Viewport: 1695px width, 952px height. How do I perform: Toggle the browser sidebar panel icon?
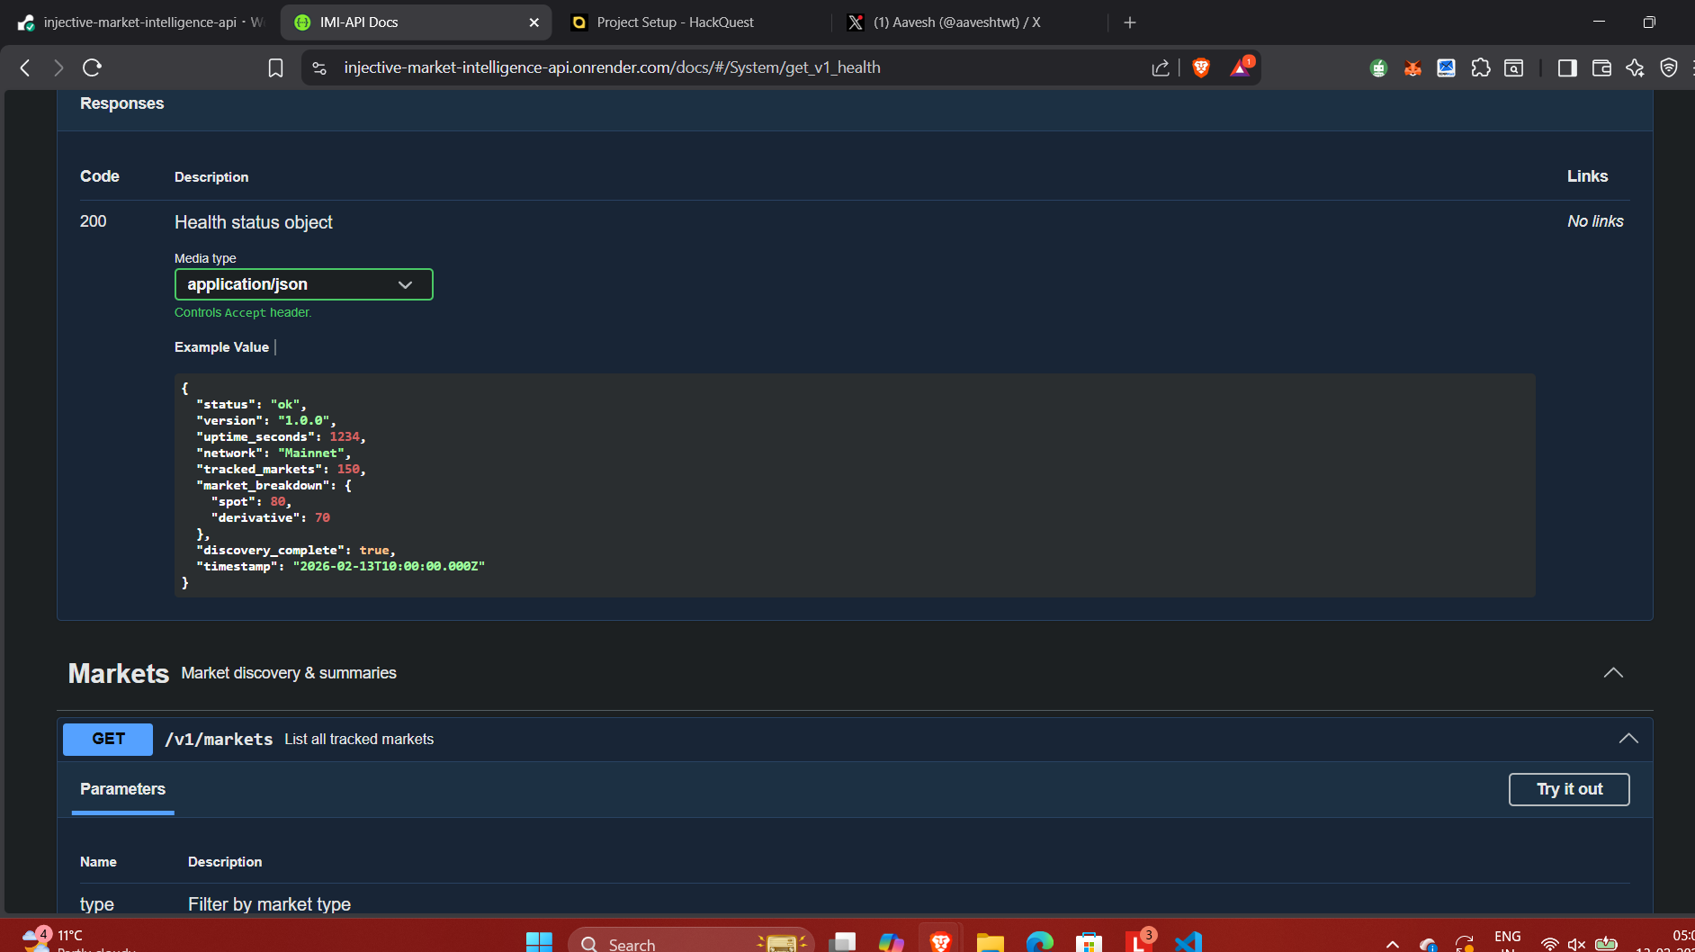point(1567,67)
